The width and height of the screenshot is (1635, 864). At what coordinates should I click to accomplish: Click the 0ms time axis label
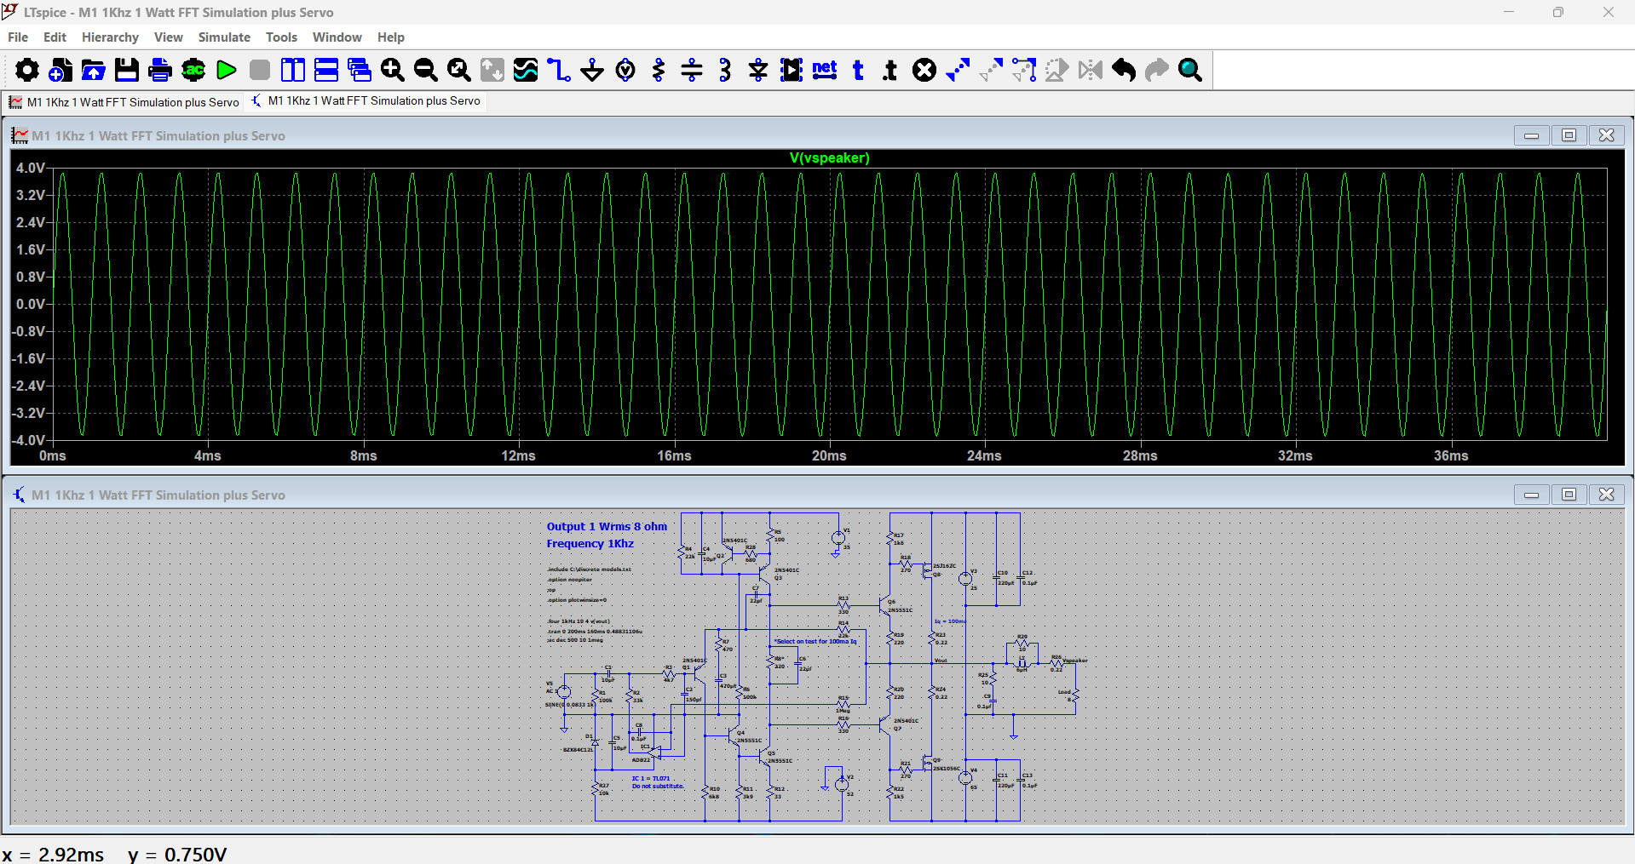pyautogui.click(x=53, y=456)
